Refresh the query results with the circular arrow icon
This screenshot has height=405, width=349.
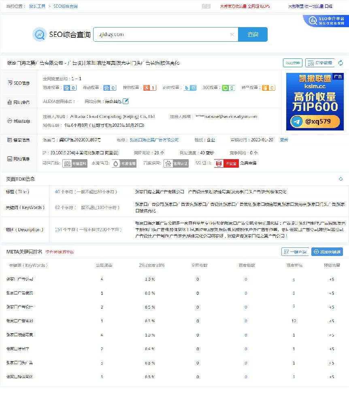coord(340,63)
